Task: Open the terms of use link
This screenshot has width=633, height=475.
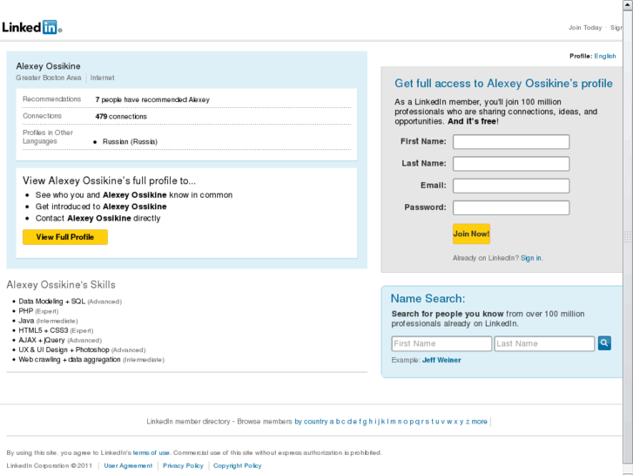Action: [x=151, y=452]
